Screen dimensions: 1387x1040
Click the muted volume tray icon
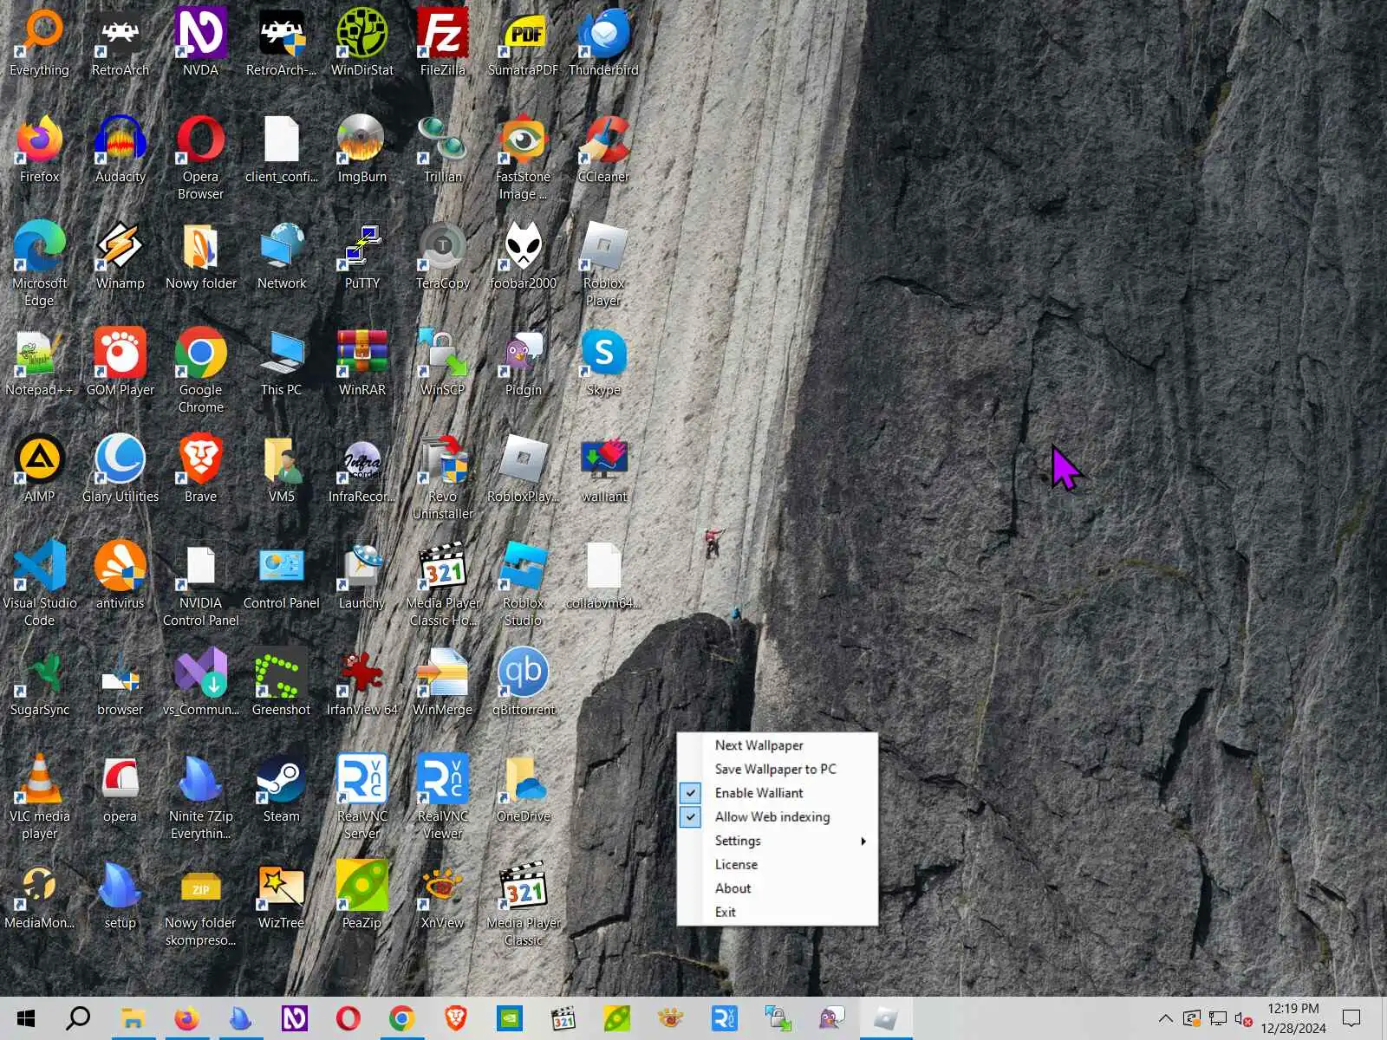point(1243,1019)
